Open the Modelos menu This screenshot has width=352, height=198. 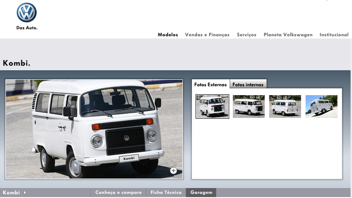point(168,35)
